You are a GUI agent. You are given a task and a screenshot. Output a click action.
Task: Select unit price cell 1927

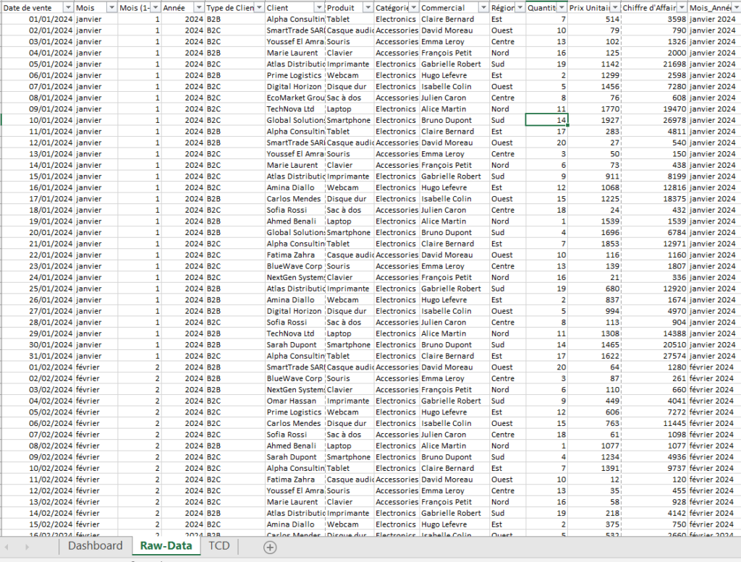pos(594,120)
